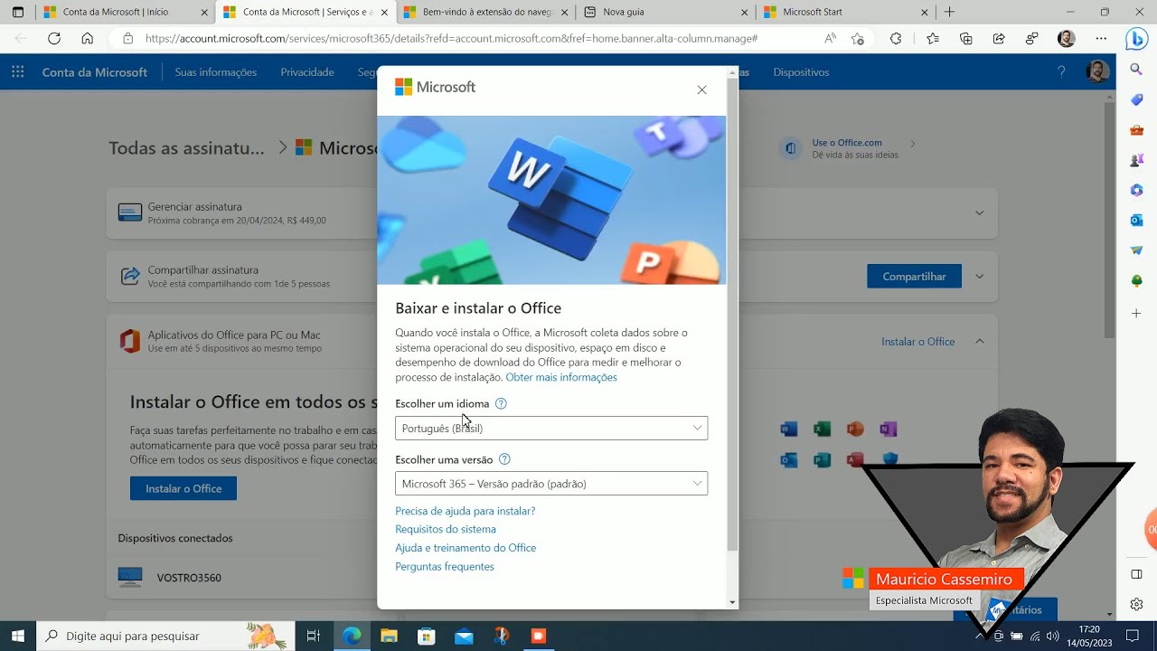
Task: Open Microsoft Store from taskbar
Action: 426,637
